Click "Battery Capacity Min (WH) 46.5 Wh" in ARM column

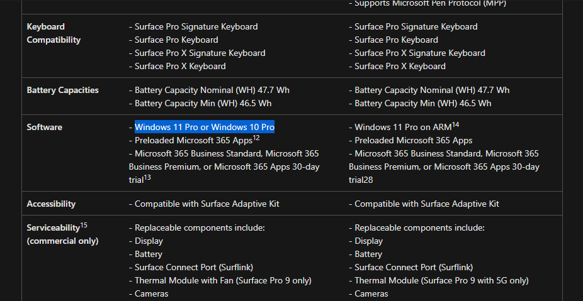click(x=422, y=104)
